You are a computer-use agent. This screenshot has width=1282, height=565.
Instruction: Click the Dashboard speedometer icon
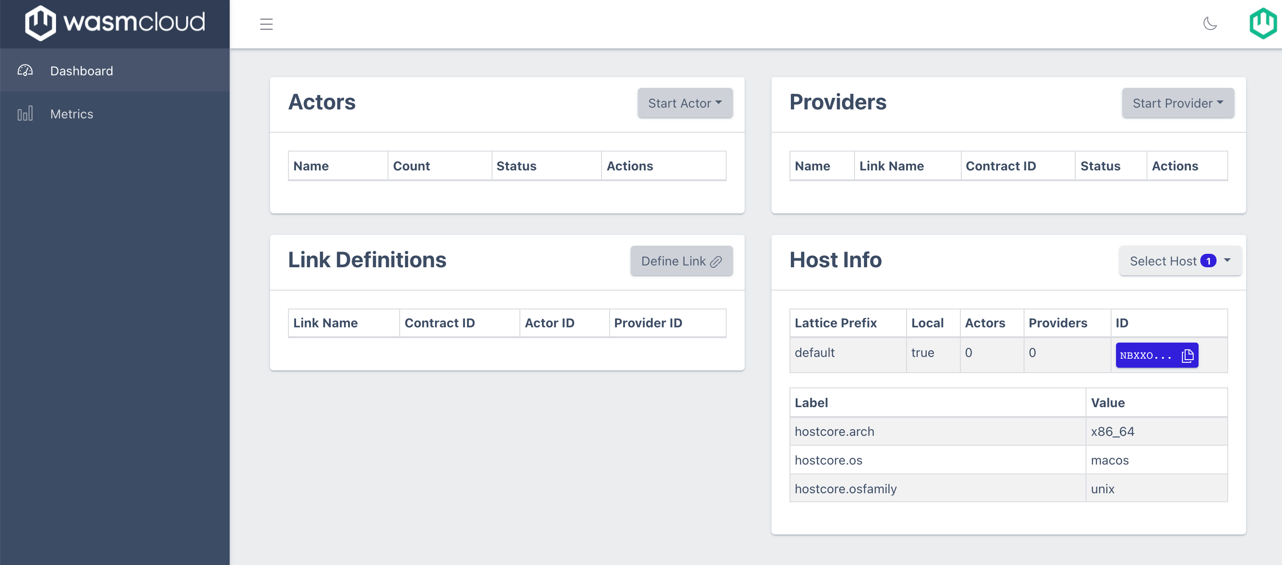(25, 71)
